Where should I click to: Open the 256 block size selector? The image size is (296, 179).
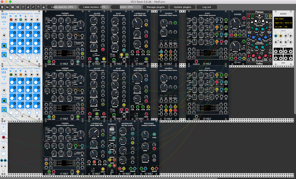point(287,27)
